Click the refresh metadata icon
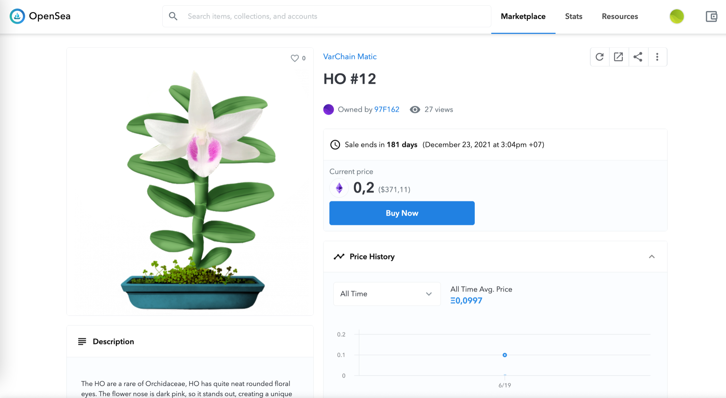 click(599, 57)
